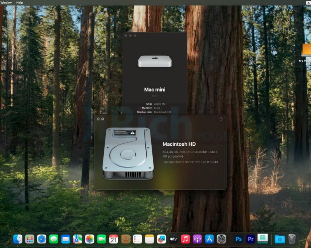Open Finder from the dock
The height and width of the screenshot is (248, 311).
point(17,239)
